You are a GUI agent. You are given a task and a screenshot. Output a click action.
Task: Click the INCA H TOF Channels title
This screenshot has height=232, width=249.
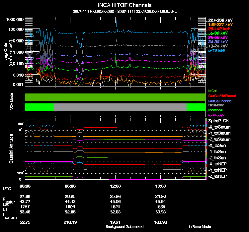click(124, 5)
